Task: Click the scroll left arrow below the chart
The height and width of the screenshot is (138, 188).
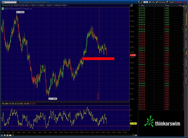Action: pyautogui.click(x=13, y=135)
